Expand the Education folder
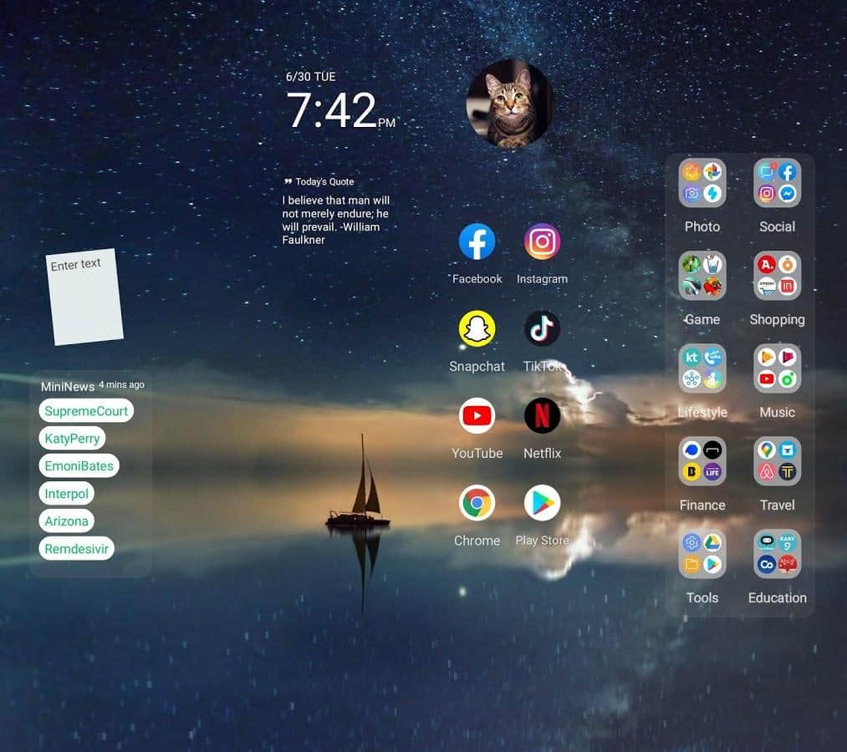 point(777,555)
